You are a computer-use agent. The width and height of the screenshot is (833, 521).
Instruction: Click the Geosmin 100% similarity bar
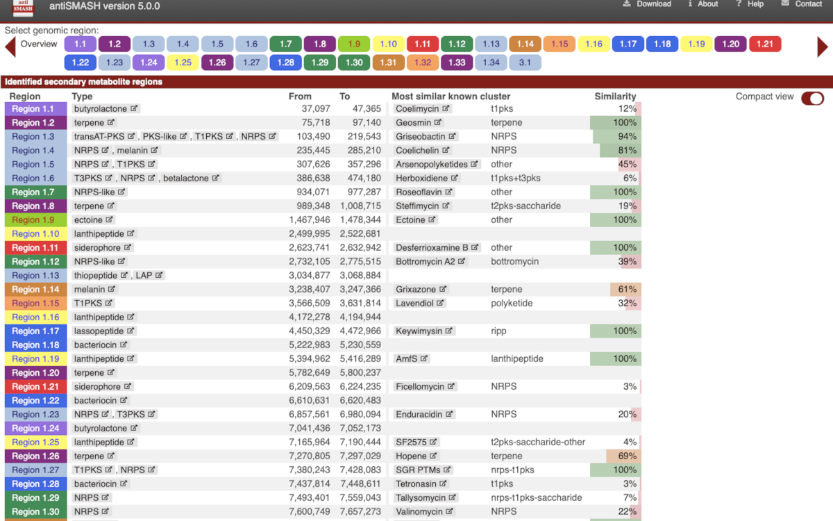pyautogui.click(x=616, y=123)
